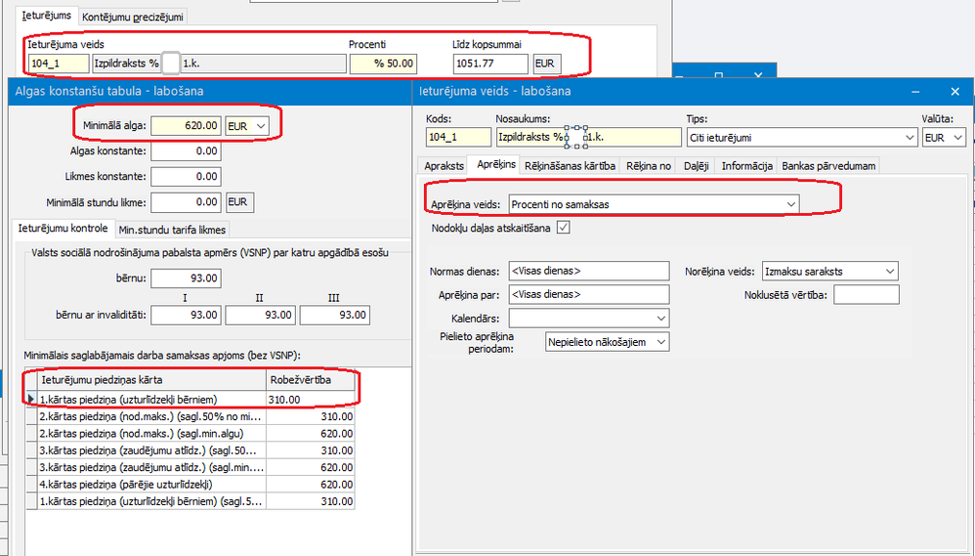975x556 pixels.
Task: Click the row indicator arrow in the grid
Action: [30, 399]
